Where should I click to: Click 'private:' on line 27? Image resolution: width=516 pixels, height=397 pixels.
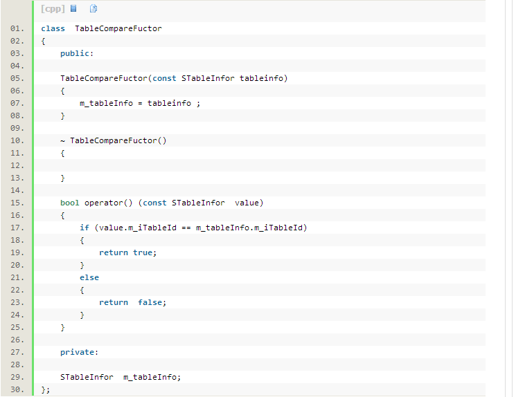coord(80,352)
